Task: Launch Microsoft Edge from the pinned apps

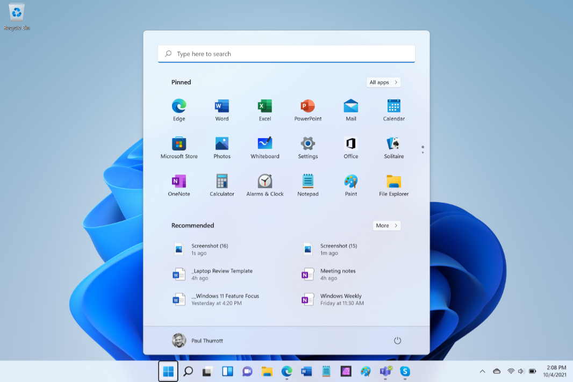Action: coord(178,109)
